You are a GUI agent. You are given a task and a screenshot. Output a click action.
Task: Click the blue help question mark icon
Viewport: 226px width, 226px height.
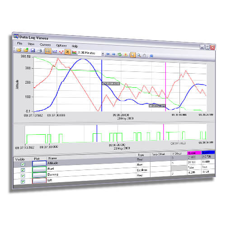point(151,56)
